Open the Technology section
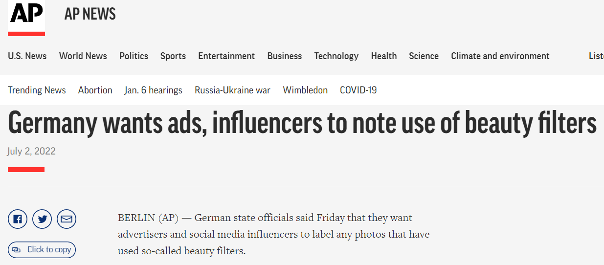Viewport: 604px width, 265px height. pyautogui.click(x=336, y=56)
